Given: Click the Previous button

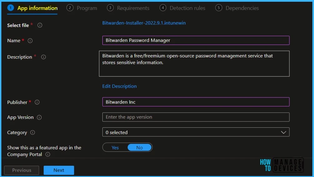Looking at the screenshot, I should click(x=22, y=170).
